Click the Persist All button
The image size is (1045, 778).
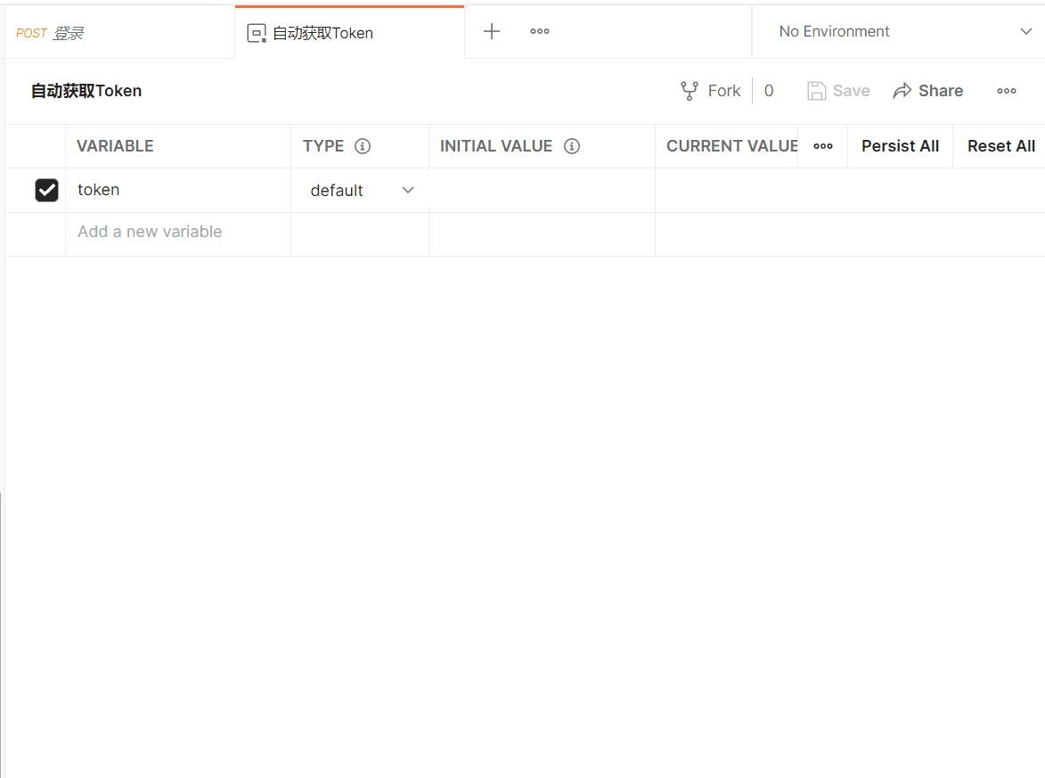click(900, 145)
